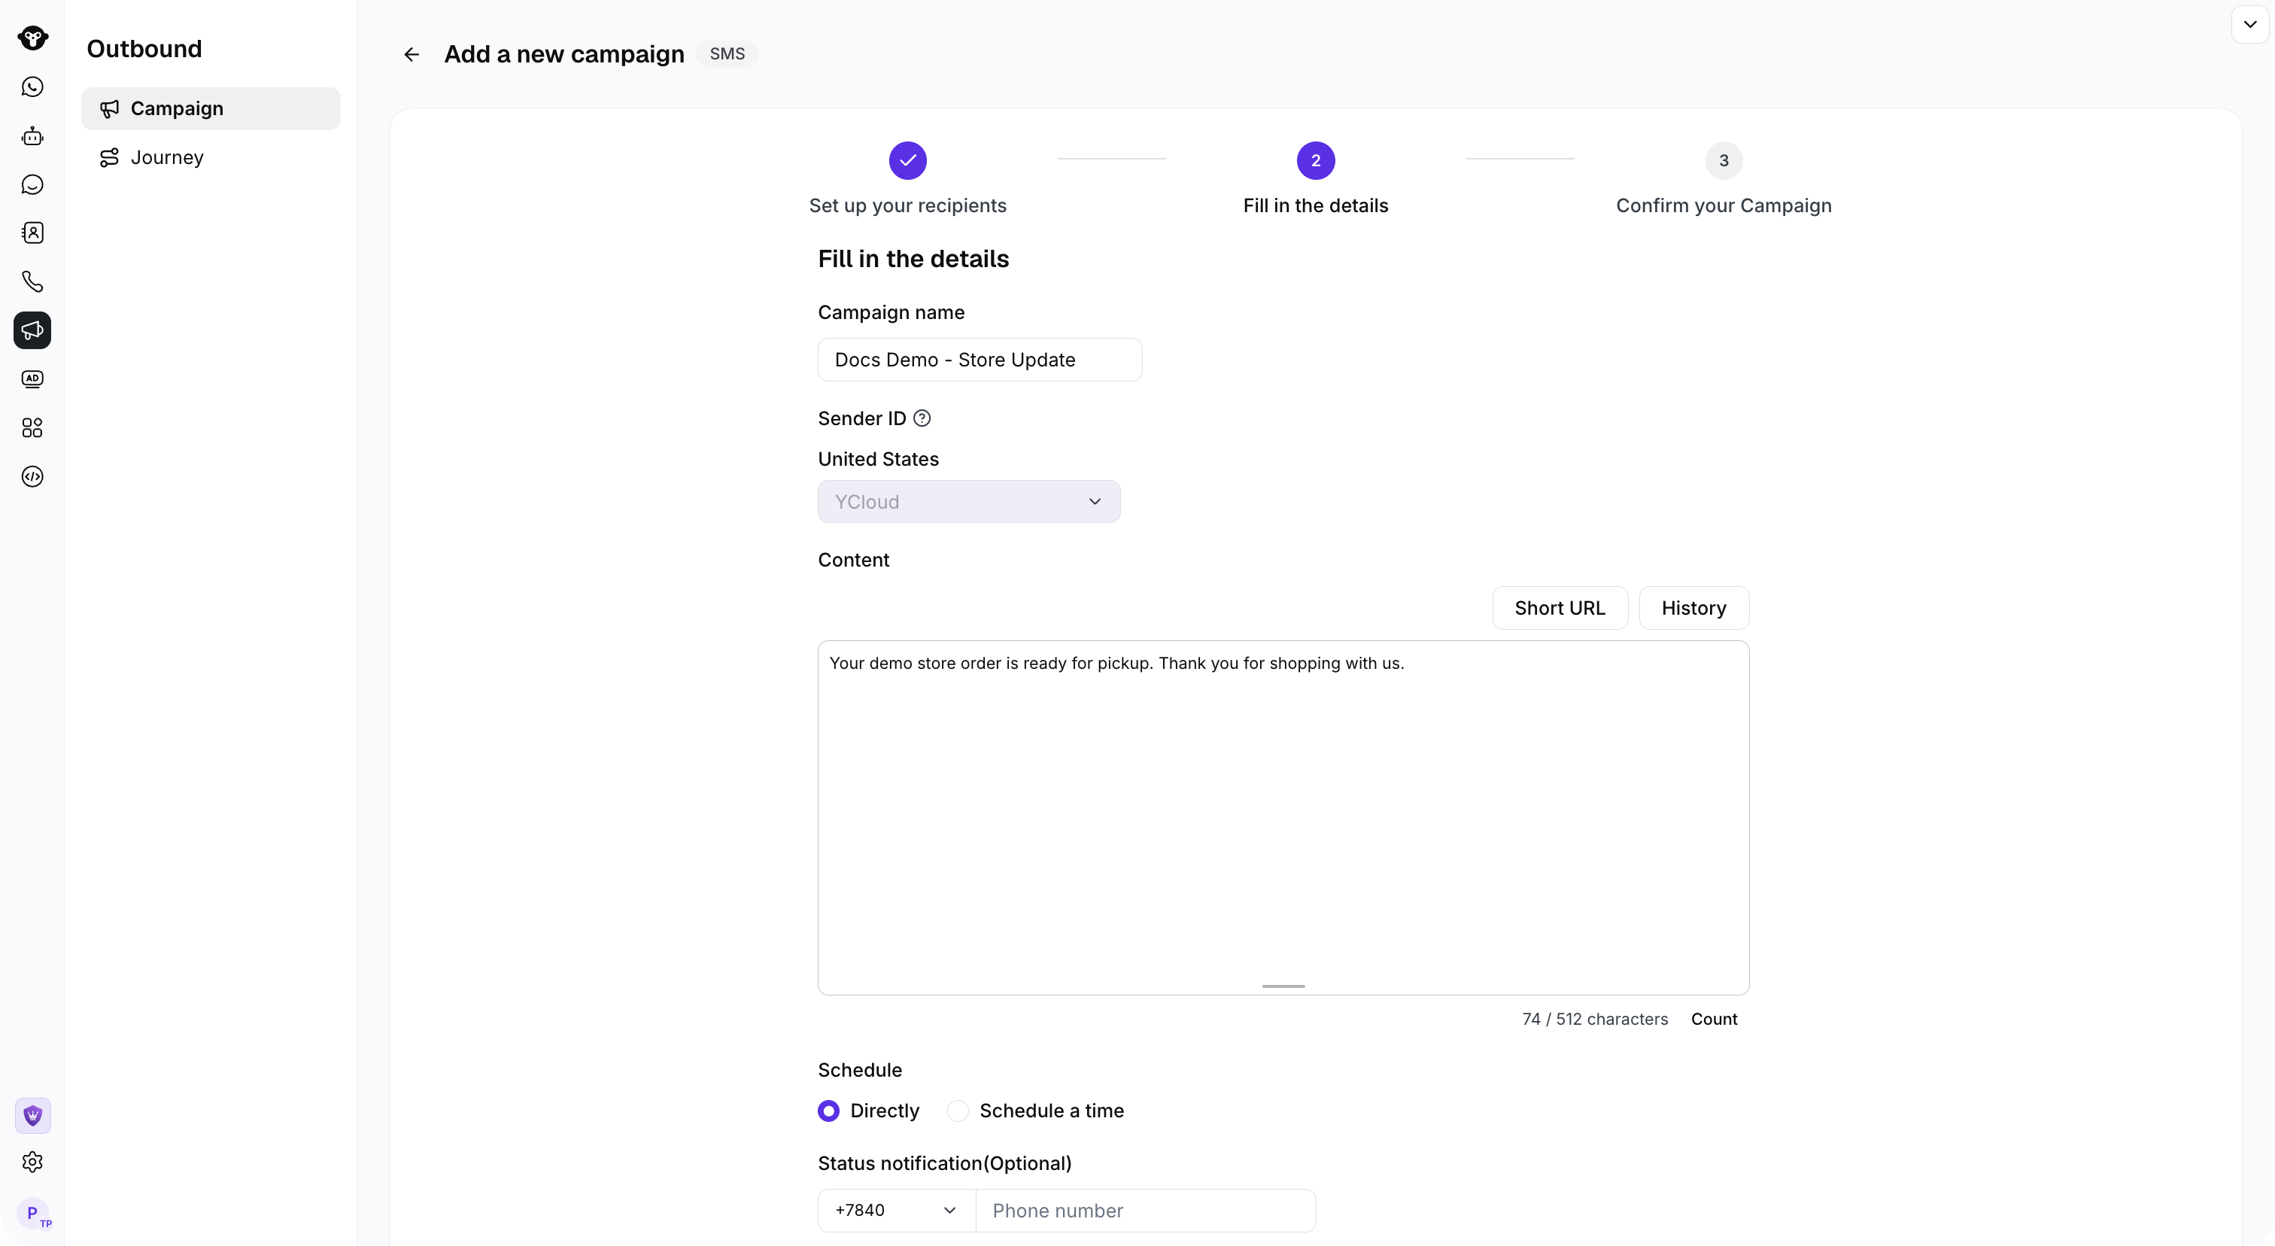
Task: Go to step 3 Confirm your Campaign
Action: tap(1724, 161)
